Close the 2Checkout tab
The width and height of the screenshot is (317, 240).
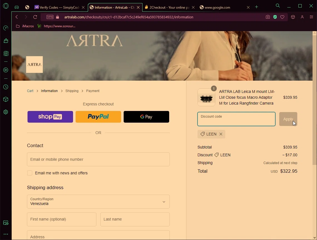(x=193, y=7)
